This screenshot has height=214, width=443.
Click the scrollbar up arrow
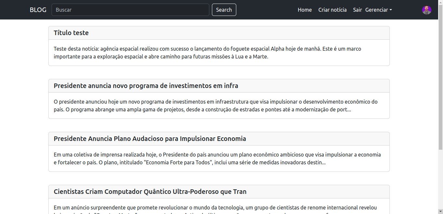click(440, 2)
